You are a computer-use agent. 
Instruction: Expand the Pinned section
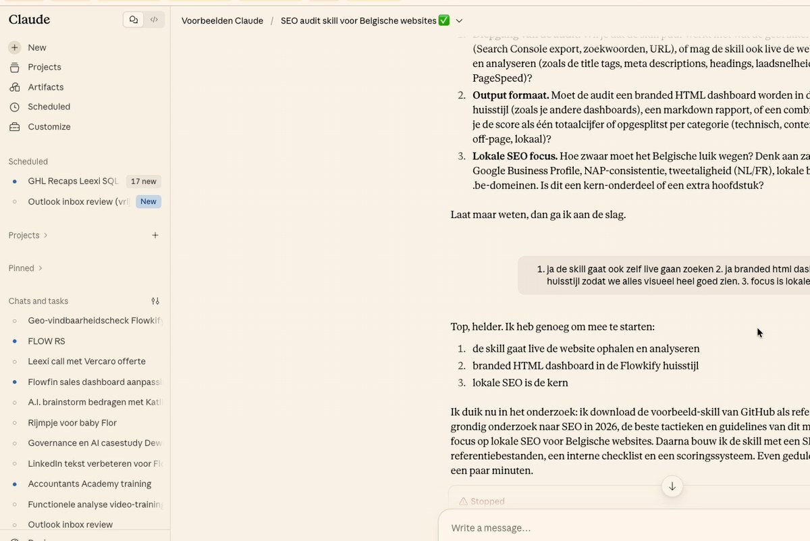26,268
